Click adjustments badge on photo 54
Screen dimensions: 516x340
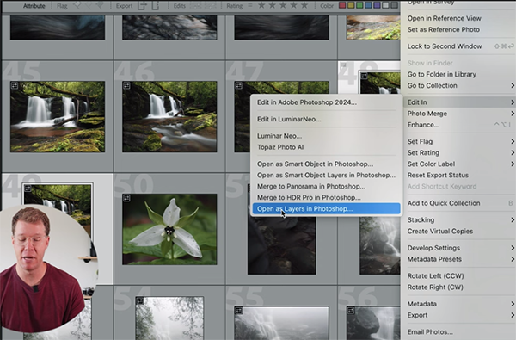140,300
